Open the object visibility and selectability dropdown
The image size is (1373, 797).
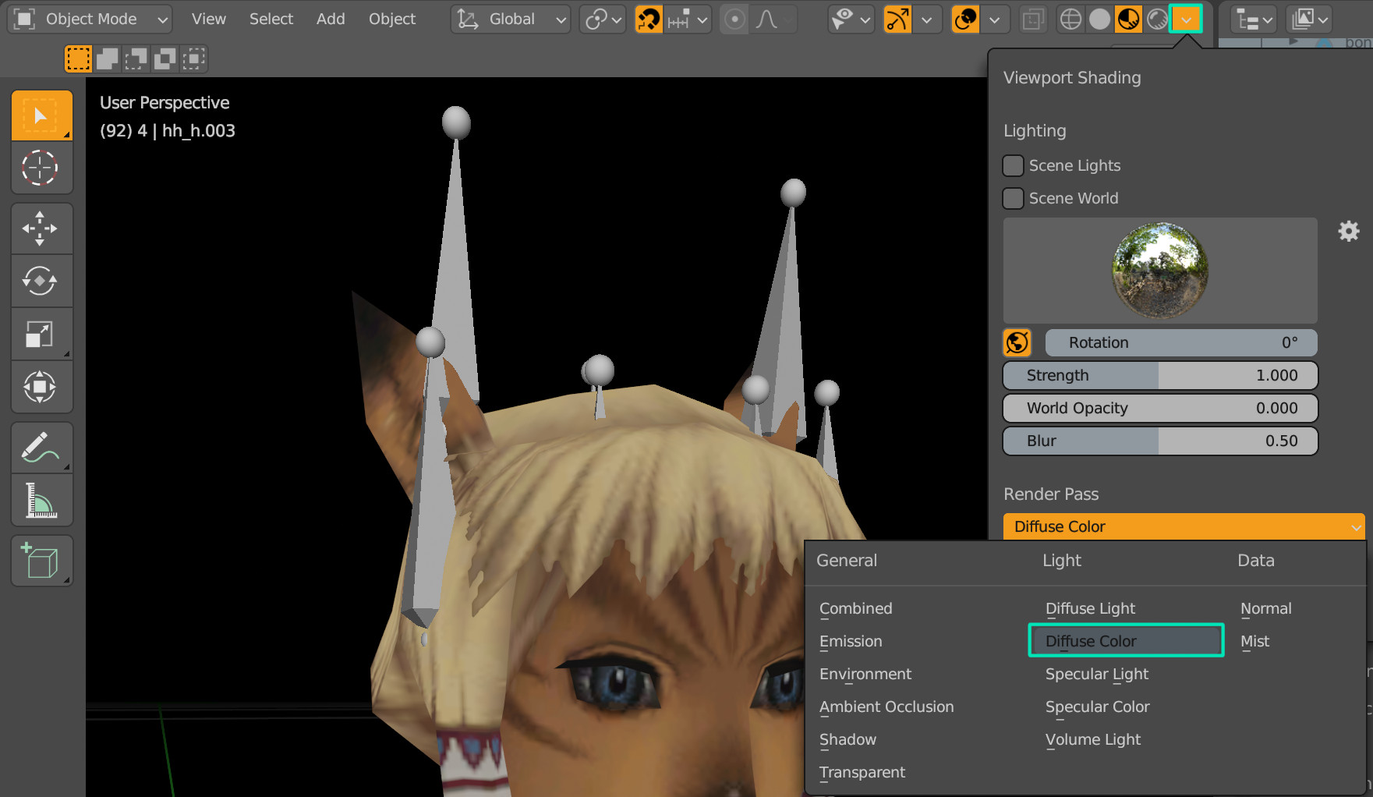point(851,19)
